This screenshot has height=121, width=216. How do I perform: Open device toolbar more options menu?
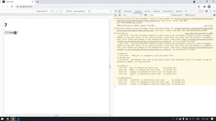(111, 11)
